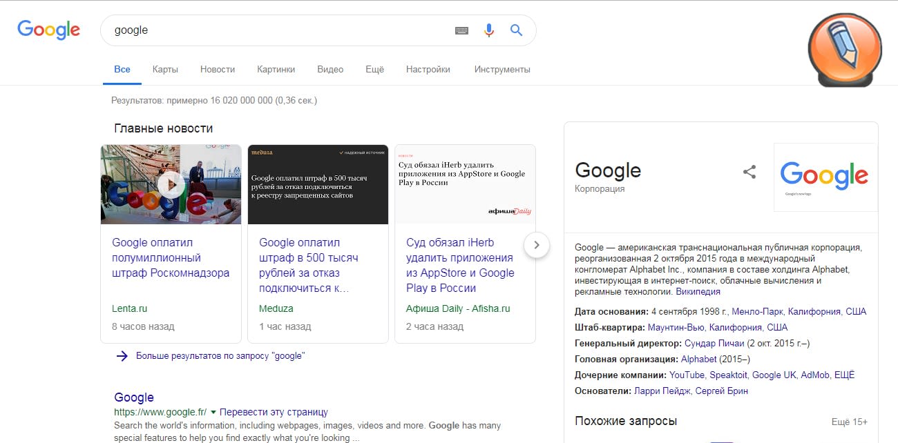
Task: Click the orange pencil extension icon
Action: click(x=846, y=49)
